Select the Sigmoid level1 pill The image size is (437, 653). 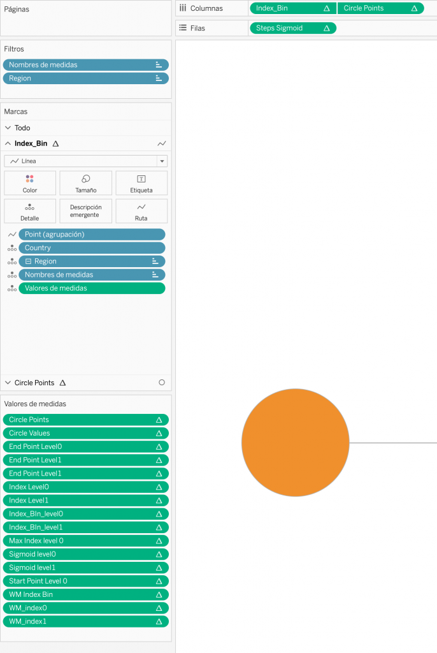tap(86, 568)
